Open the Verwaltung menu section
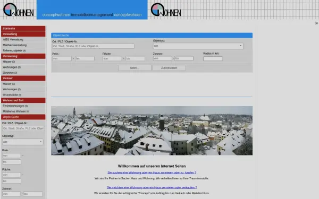Viewport: 319px width, 199px height. [x=23, y=34]
